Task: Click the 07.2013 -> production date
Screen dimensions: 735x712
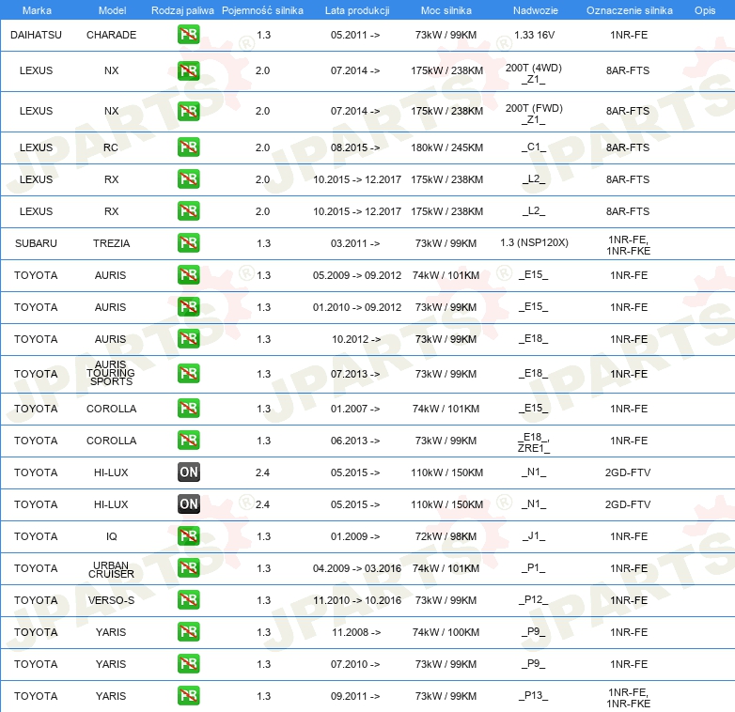Action: point(355,374)
